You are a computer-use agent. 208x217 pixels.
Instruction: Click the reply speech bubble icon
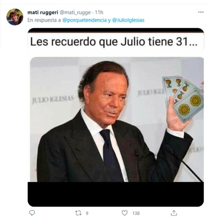point(32,213)
